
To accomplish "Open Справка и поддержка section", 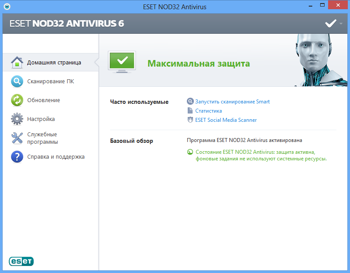I will pyautogui.click(x=51, y=157).
